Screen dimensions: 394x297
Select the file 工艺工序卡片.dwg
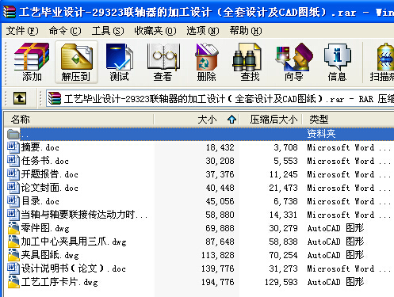pos(59,282)
